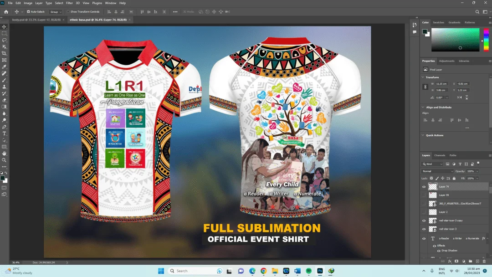The image size is (492, 277).
Task: Add a layer style with the fx icon
Action: point(450,262)
